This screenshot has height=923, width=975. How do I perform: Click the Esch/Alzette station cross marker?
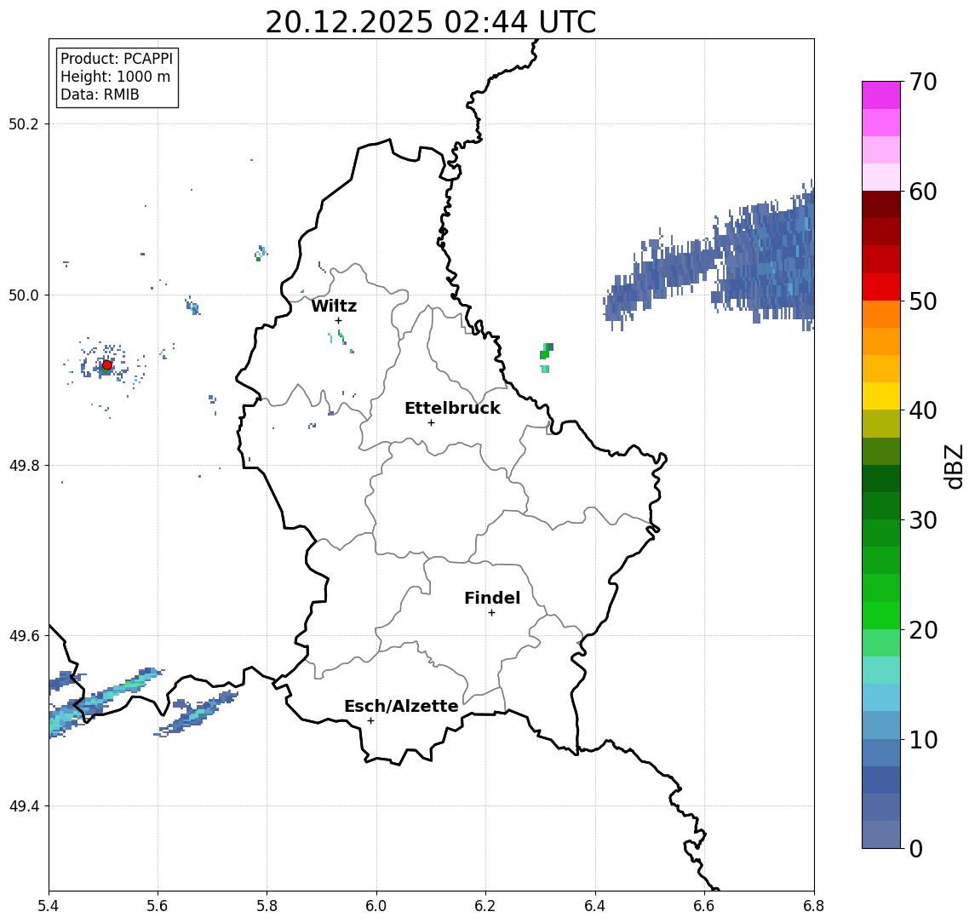click(370, 721)
